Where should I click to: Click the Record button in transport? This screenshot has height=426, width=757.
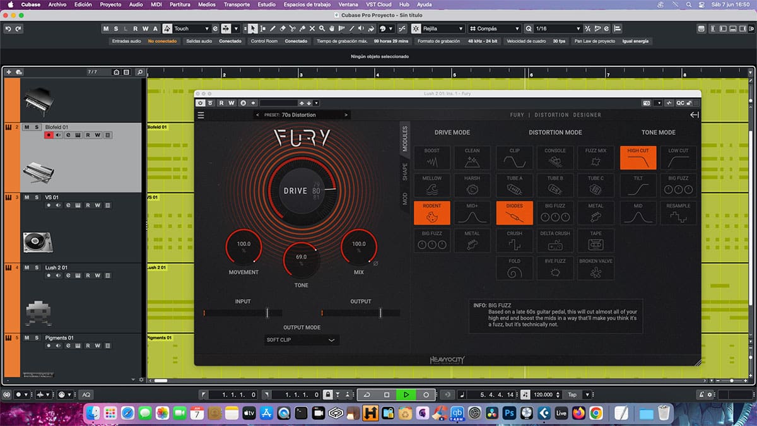tap(426, 394)
